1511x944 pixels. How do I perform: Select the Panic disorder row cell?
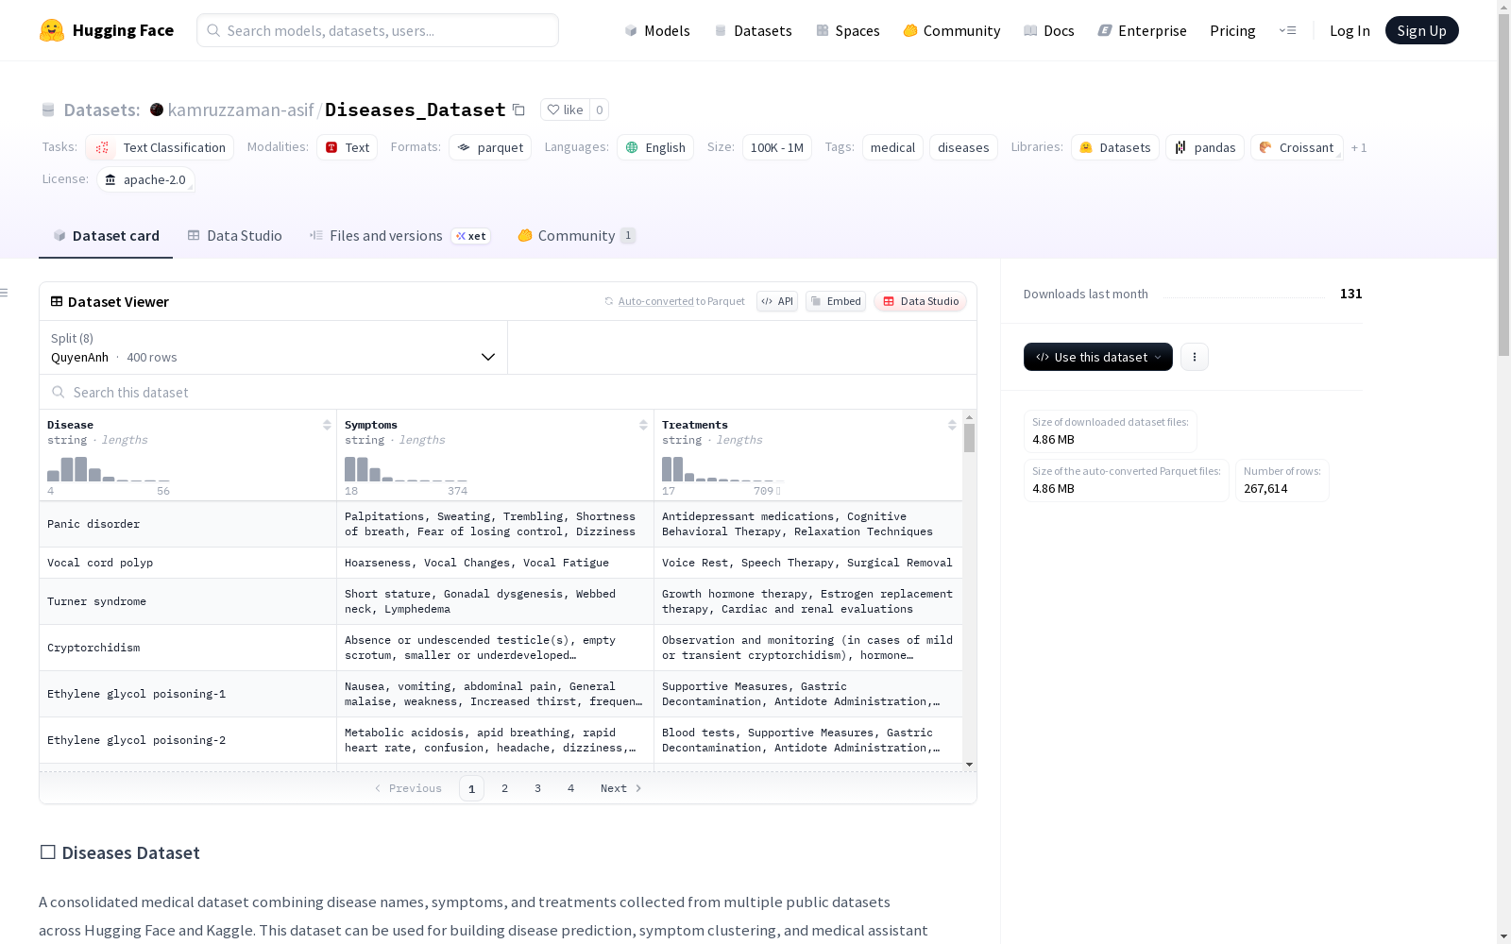pyautogui.click(x=188, y=524)
